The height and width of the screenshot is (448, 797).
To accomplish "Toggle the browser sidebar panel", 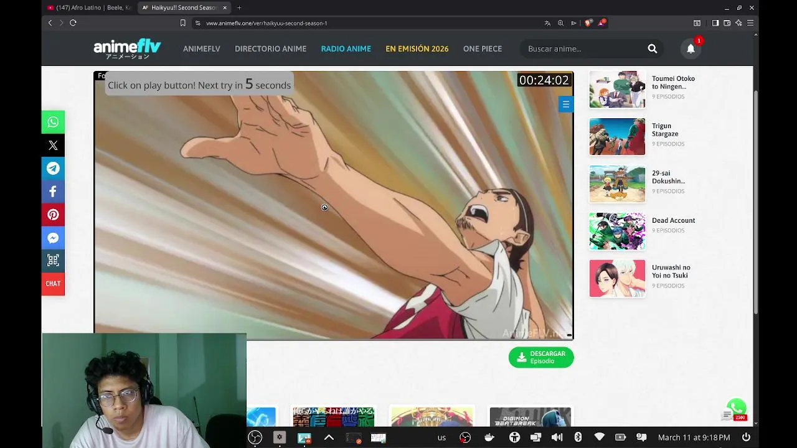I will click(x=715, y=23).
